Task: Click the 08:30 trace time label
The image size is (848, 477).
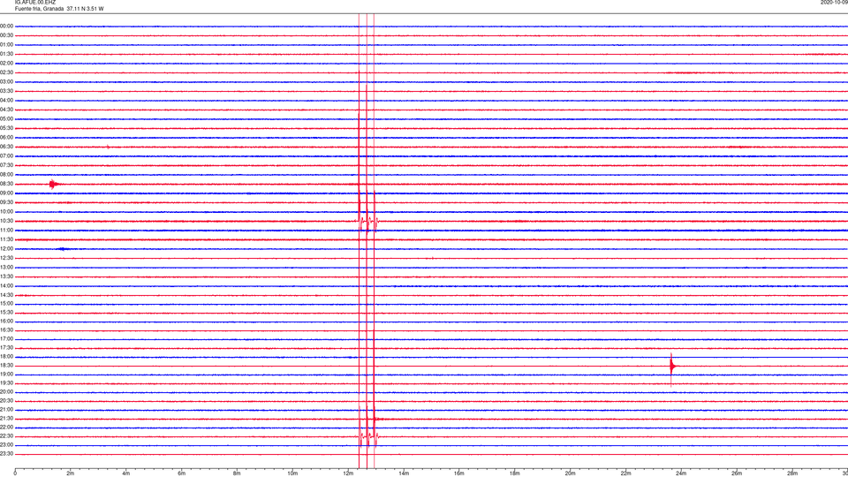Action: click(6, 184)
